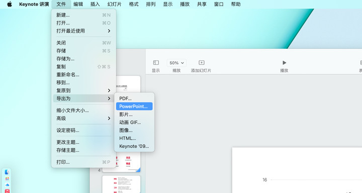The width and height of the screenshot is (362, 193).
Task: Open the cloud app in the dock
Action: point(7,185)
